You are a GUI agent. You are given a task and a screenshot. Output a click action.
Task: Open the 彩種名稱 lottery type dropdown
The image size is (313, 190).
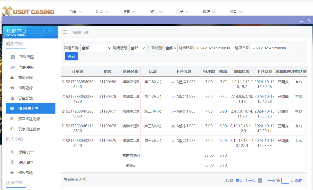pos(96,48)
